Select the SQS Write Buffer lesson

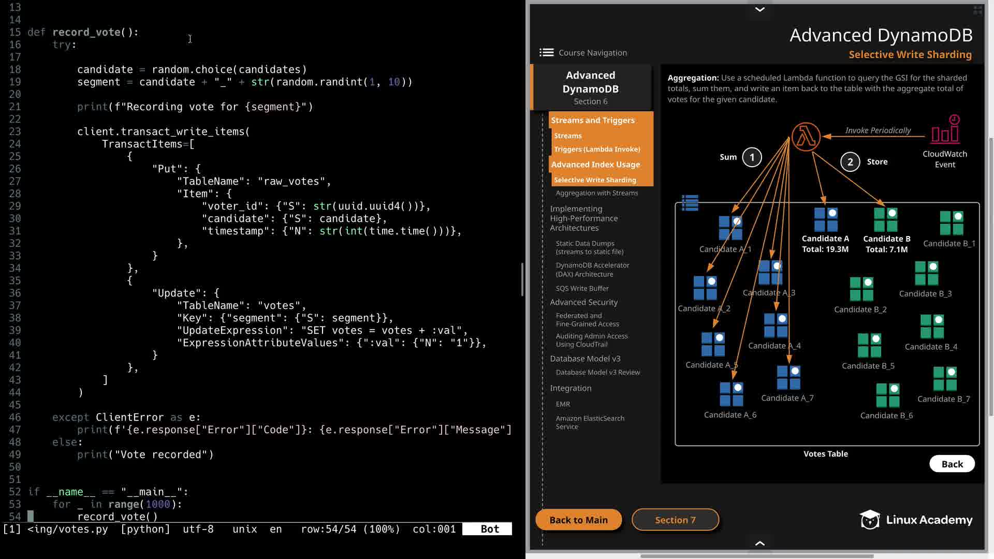[x=582, y=288]
